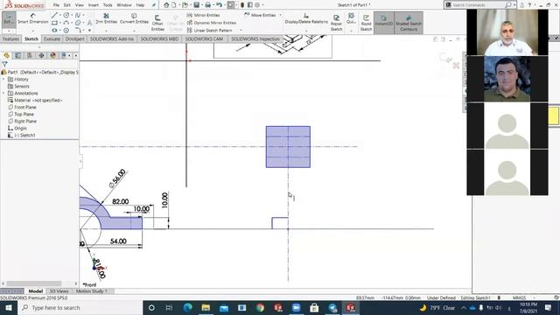Expand the manager tabs overflow arrow
Image resolution: width=560 pixels, height=315 pixels.
tap(76, 55)
